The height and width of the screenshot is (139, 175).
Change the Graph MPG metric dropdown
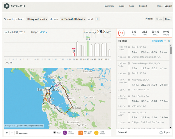tap(43, 32)
